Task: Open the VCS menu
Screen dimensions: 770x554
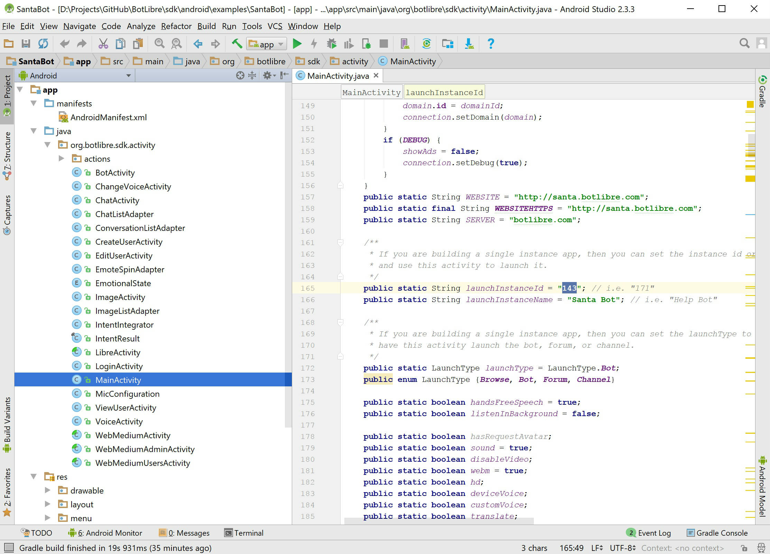Action: point(275,26)
